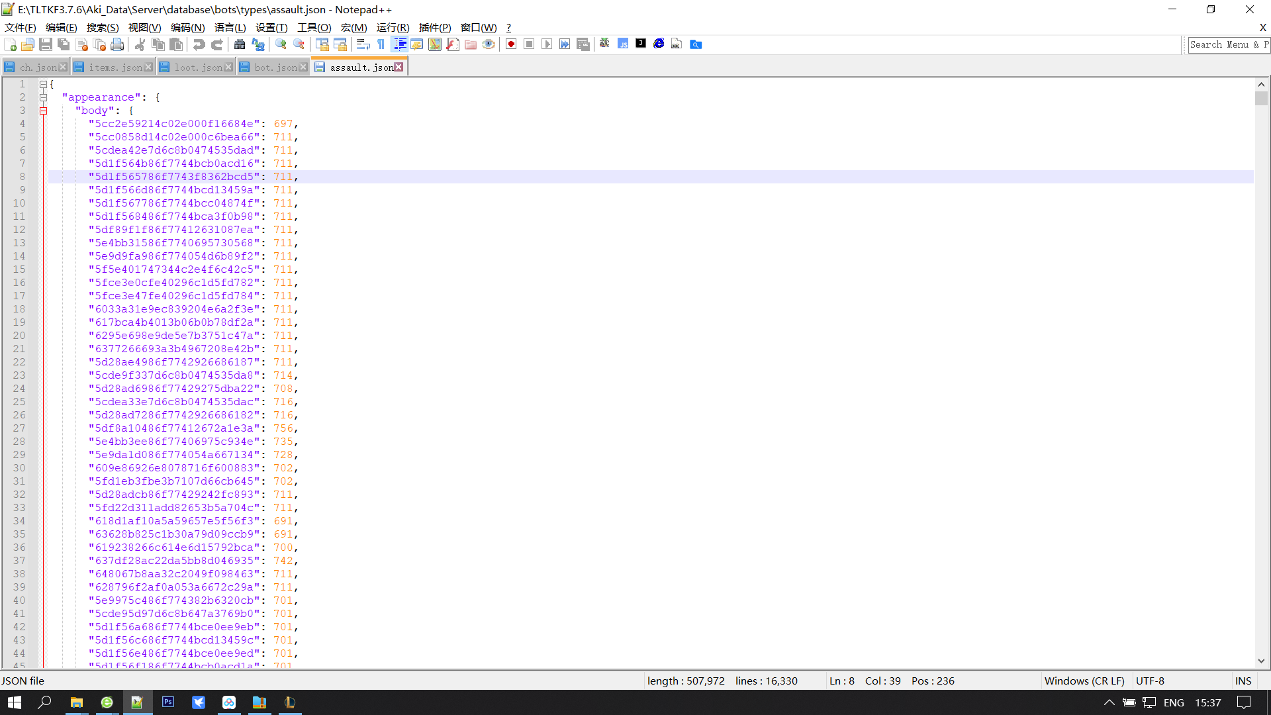This screenshot has height=715, width=1271.
Task: Click the Save file toolbar icon
Action: click(46, 44)
